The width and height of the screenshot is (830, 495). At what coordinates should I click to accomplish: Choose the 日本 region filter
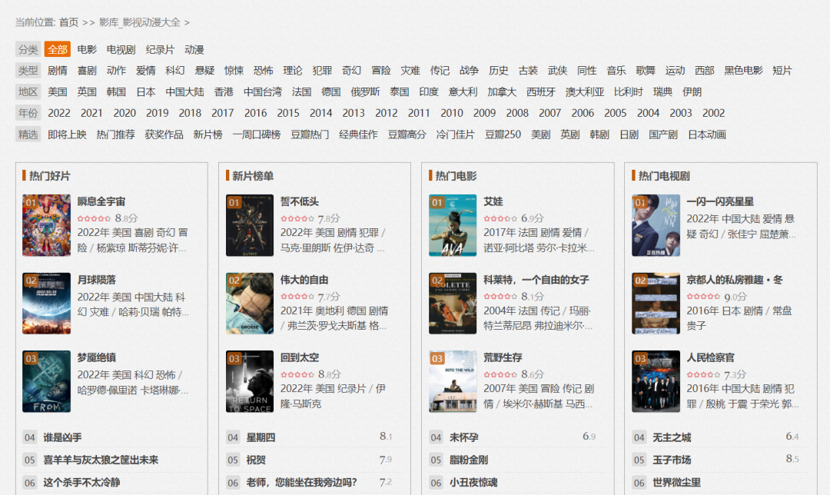click(x=146, y=91)
